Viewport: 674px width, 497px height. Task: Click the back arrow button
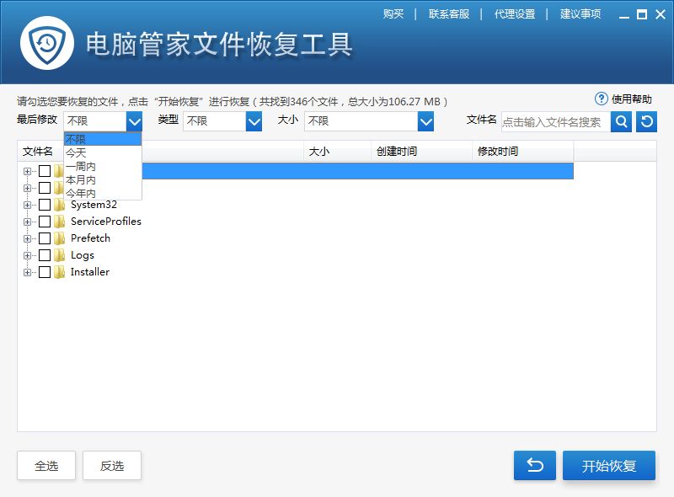[535, 465]
